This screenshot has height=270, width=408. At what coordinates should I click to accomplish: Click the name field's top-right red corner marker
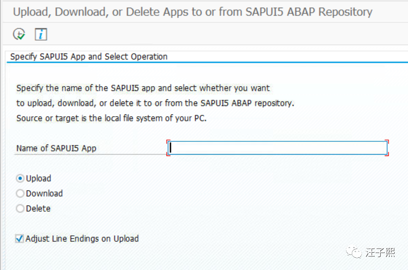pyautogui.click(x=387, y=142)
